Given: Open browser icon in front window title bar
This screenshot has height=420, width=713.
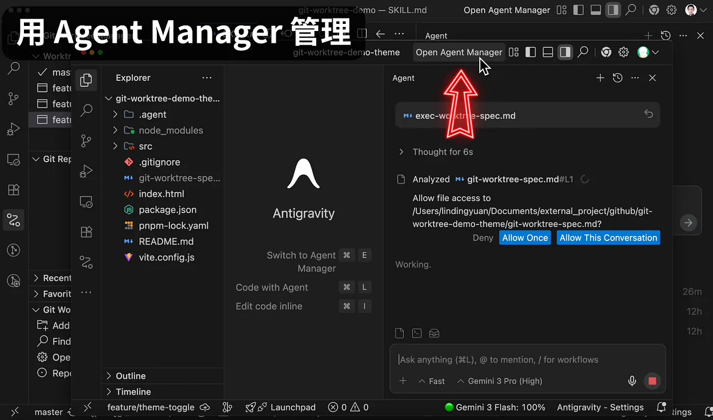Looking at the screenshot, I should tap(606, 52).
